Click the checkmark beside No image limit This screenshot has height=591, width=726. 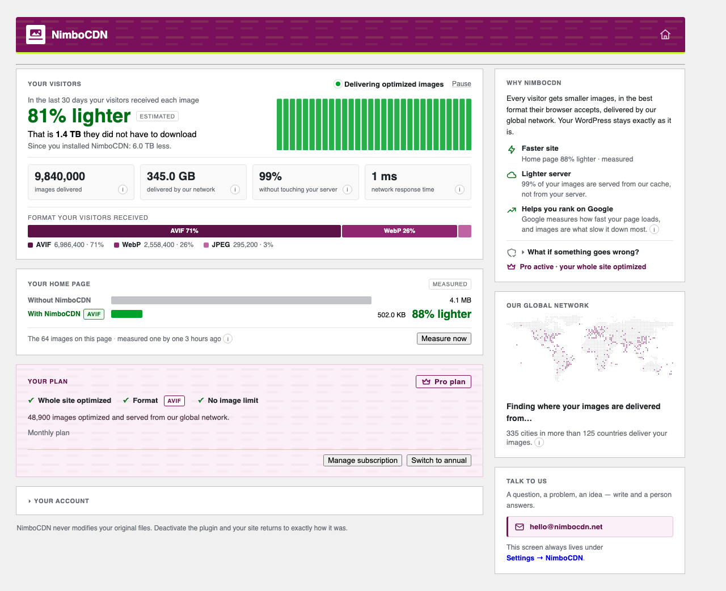pos(201,400)
